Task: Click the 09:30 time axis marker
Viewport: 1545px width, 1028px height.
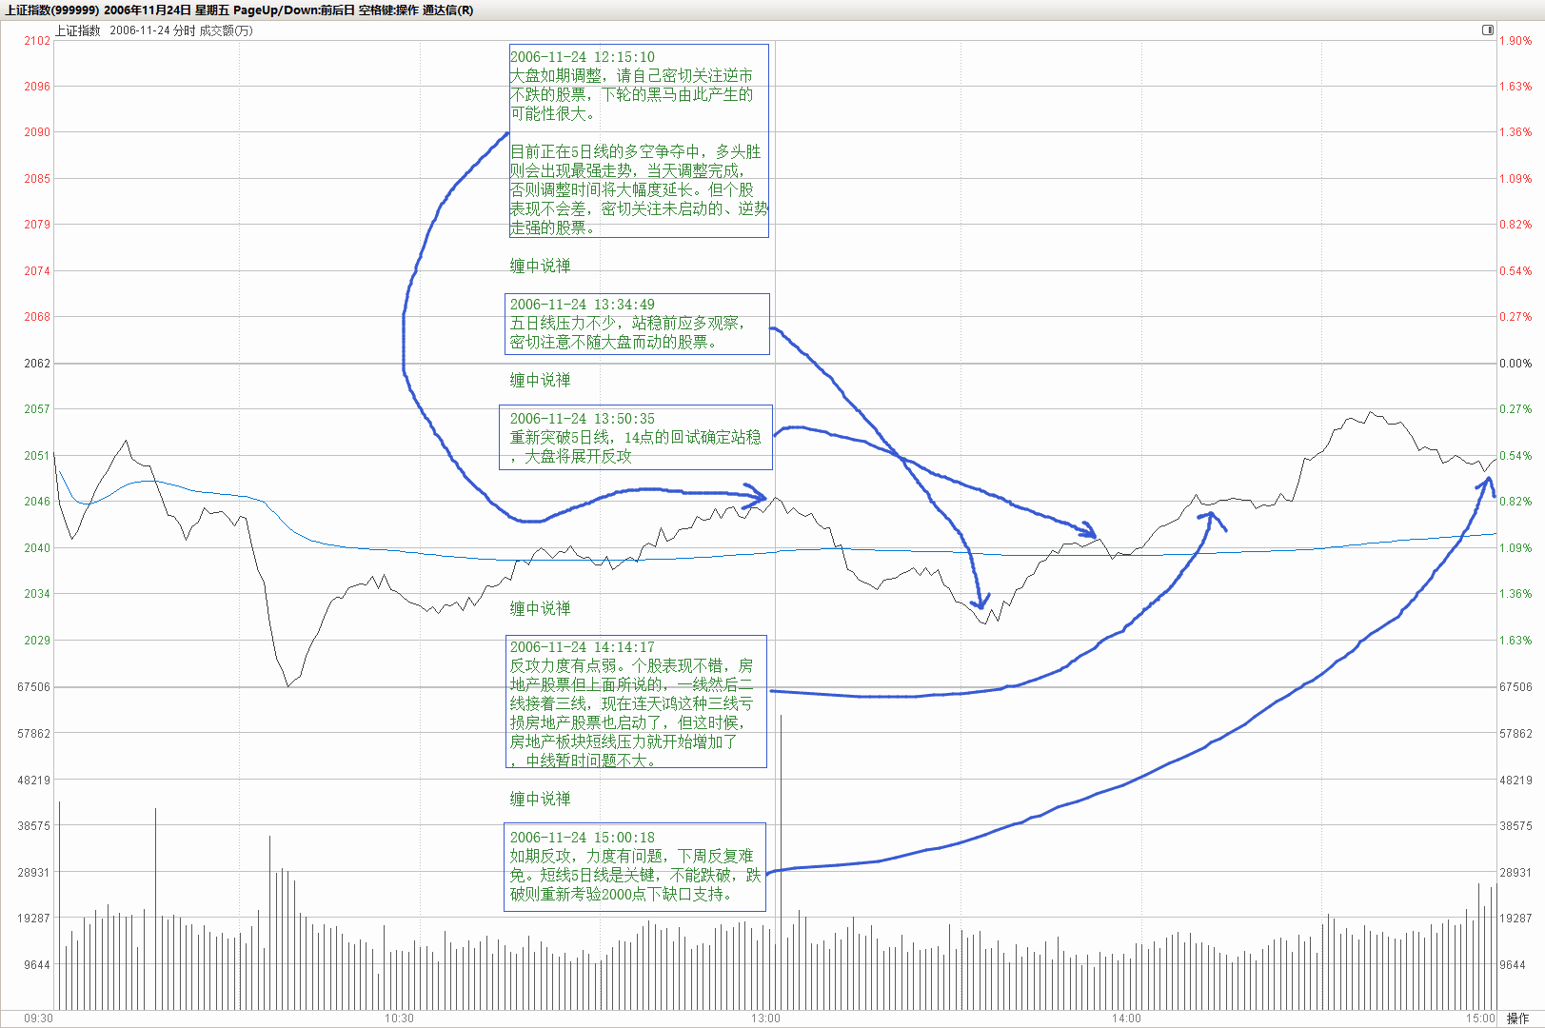Action: pyautogui.click(x=38, y=1018)
